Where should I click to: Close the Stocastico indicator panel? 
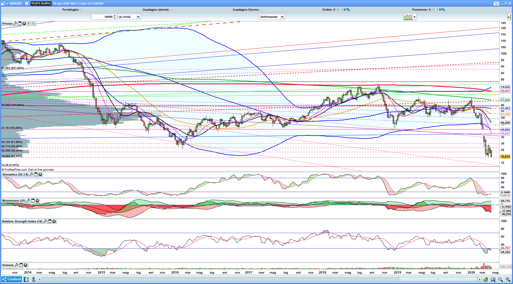pyautogui.click(x=40, y=174)
